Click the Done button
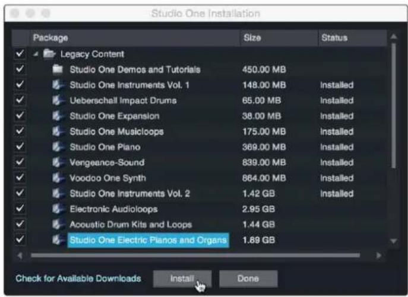 coord(248,279)
